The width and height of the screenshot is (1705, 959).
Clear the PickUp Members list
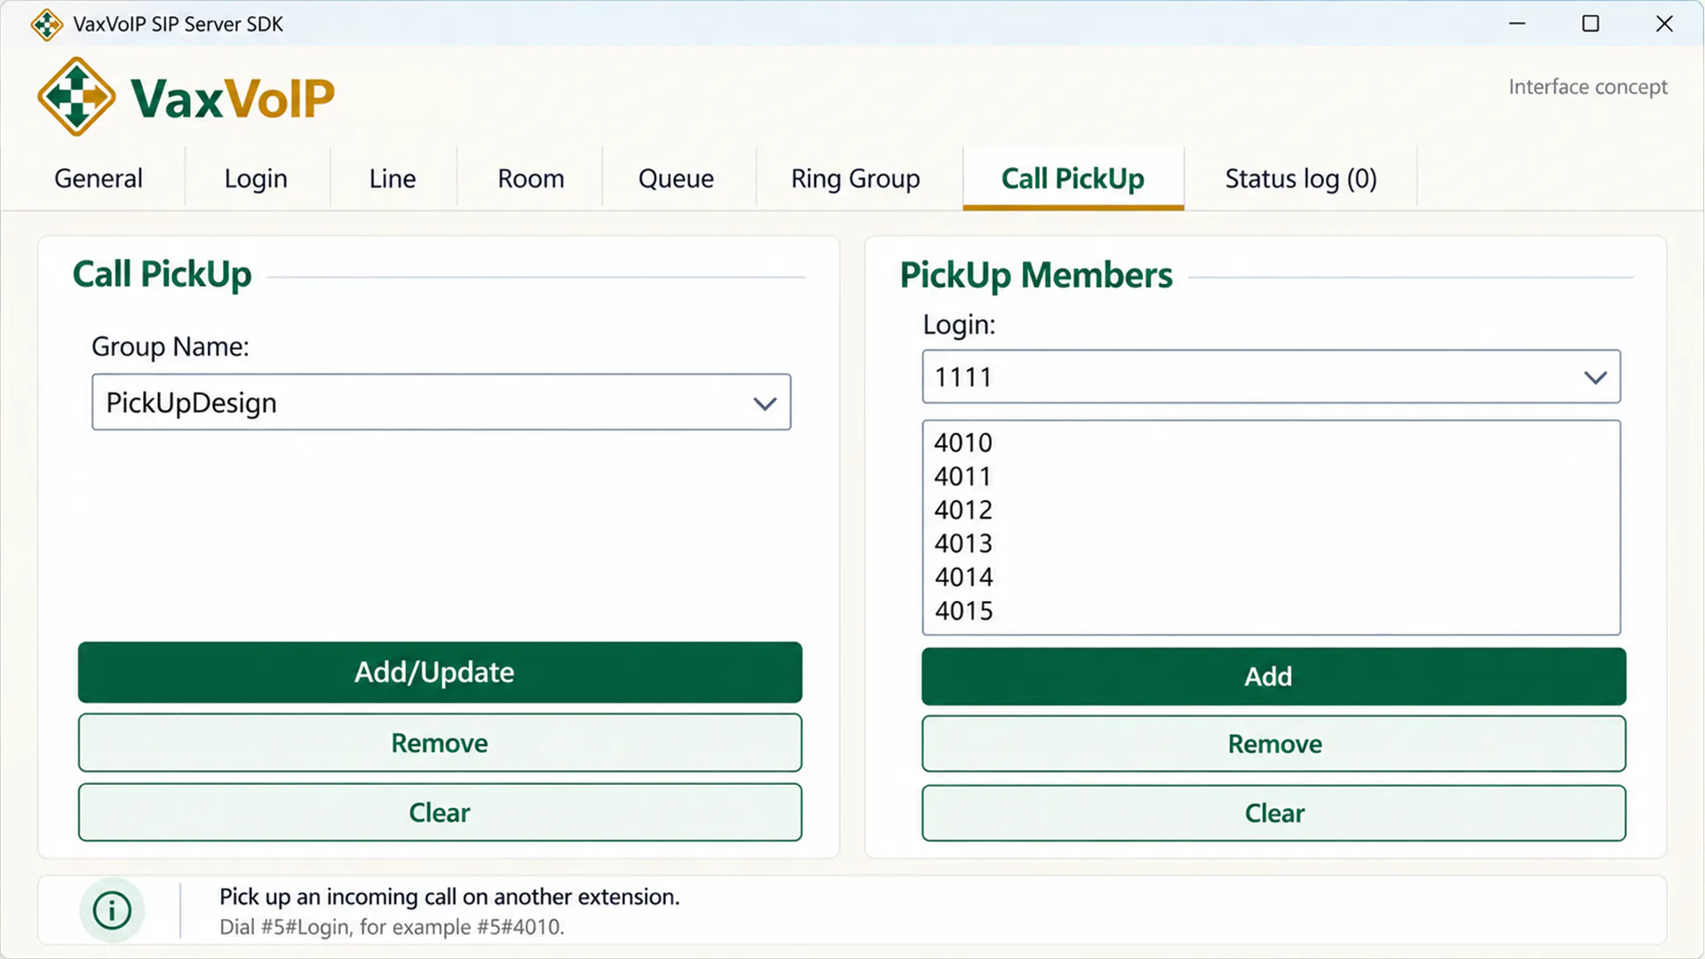[x=1273, y=813]
